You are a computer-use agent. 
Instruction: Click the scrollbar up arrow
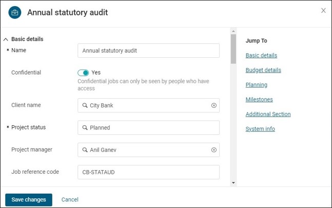coord(233,31)
